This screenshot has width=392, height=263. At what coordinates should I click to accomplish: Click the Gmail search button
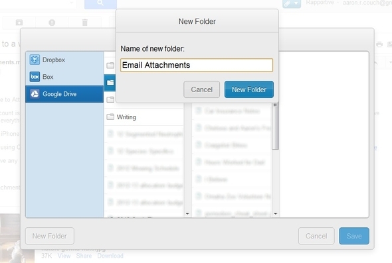point(100,3)
